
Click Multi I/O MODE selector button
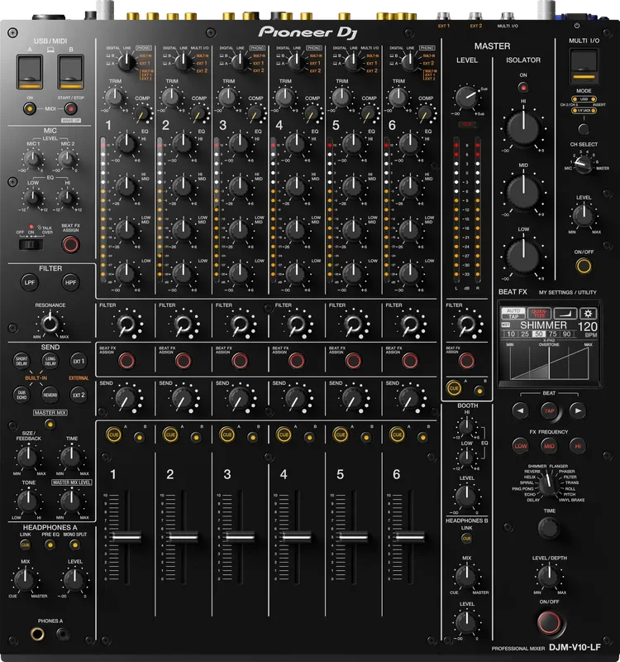584,129
